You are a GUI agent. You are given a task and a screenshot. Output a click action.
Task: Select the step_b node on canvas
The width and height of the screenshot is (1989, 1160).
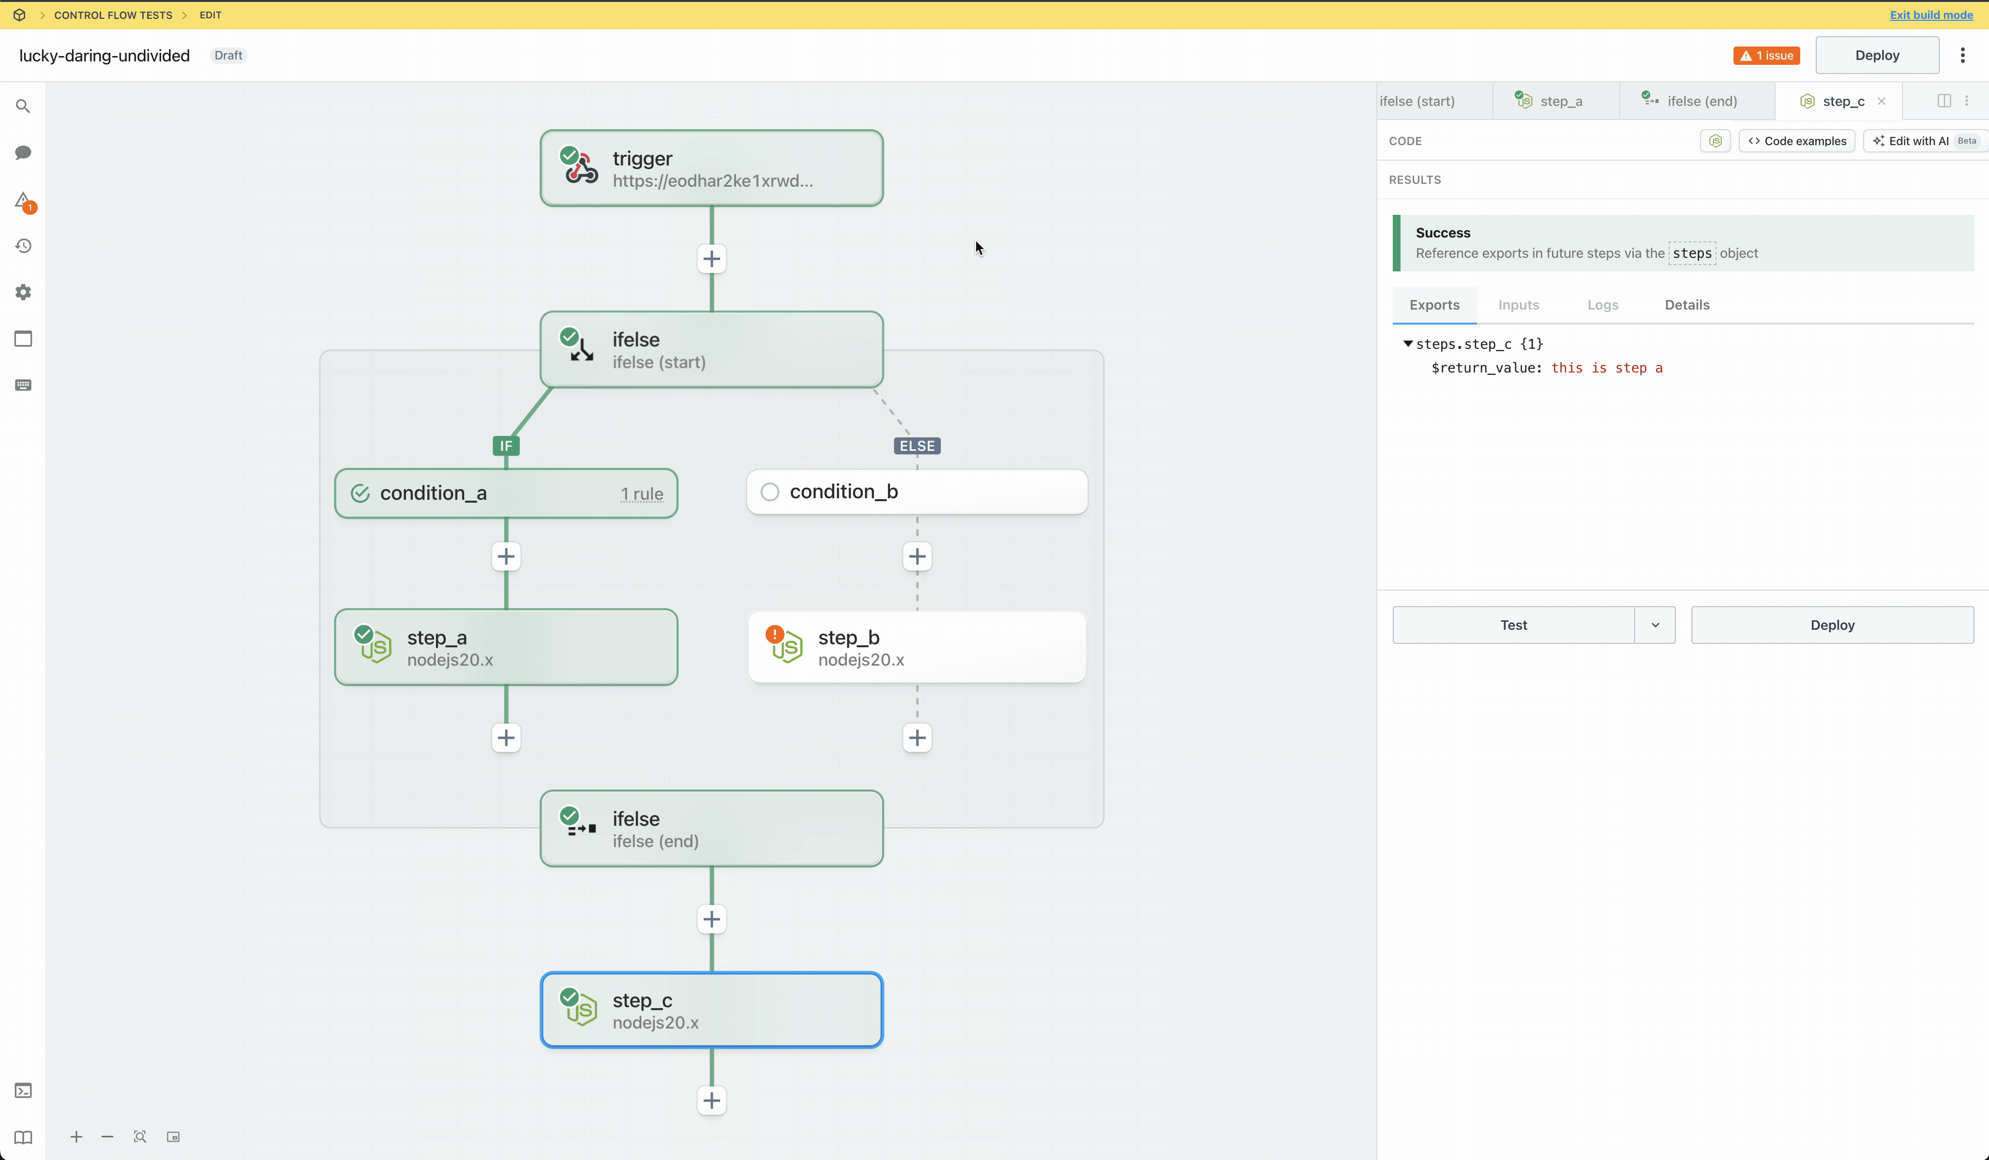click(917, 647)
